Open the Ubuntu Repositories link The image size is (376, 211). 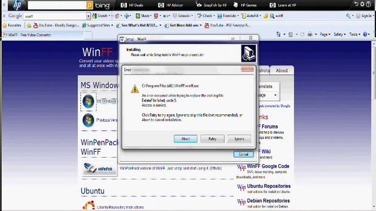[x=268, y=186]
